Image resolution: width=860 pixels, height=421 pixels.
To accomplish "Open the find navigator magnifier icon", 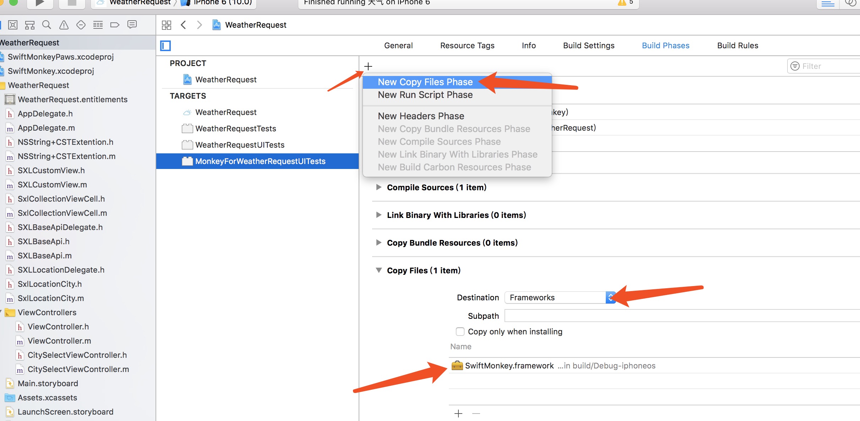I will 47,25.
